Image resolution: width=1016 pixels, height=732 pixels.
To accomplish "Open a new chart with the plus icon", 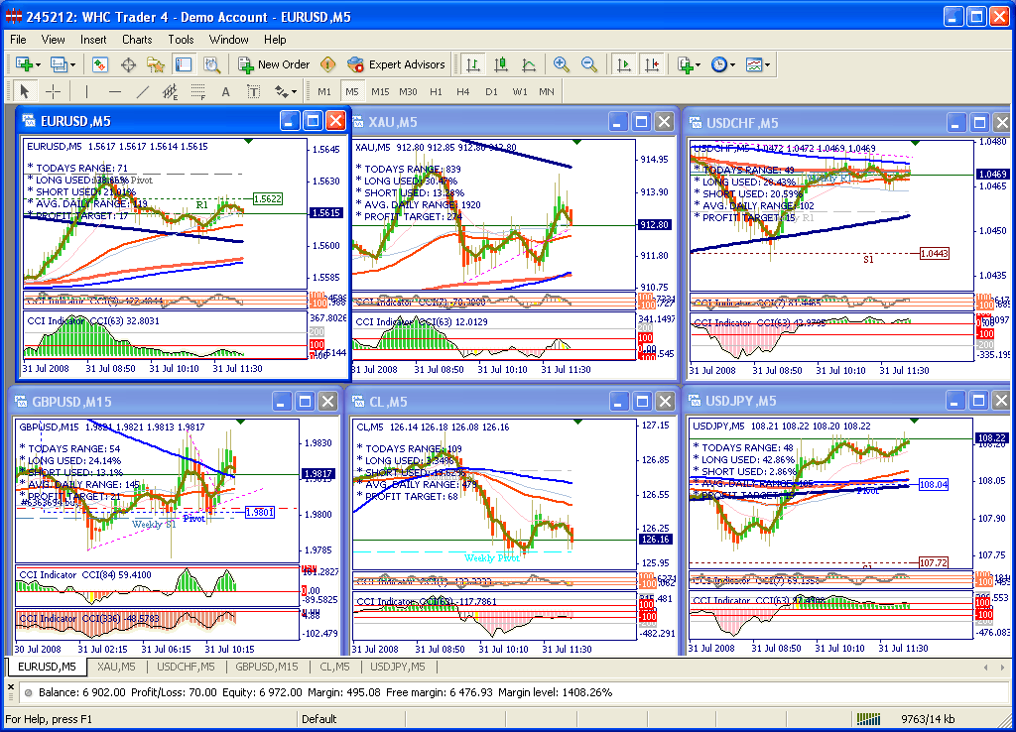I will [24, 64].
